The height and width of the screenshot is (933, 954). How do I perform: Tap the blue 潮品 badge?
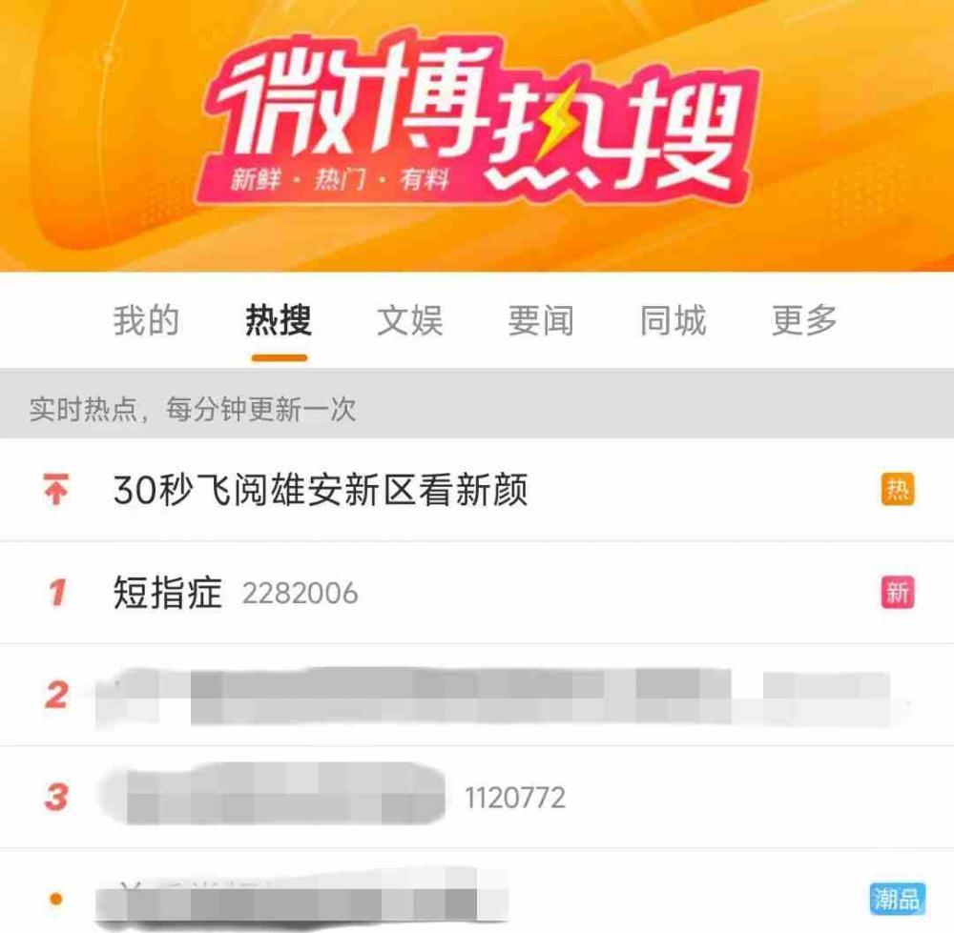(898, 899)
